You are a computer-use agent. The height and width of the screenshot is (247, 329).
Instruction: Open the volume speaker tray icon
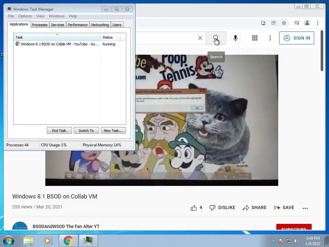point(297,241)
